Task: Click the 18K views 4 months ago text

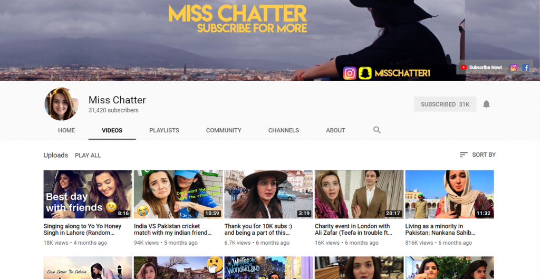Action: [75, 243]
